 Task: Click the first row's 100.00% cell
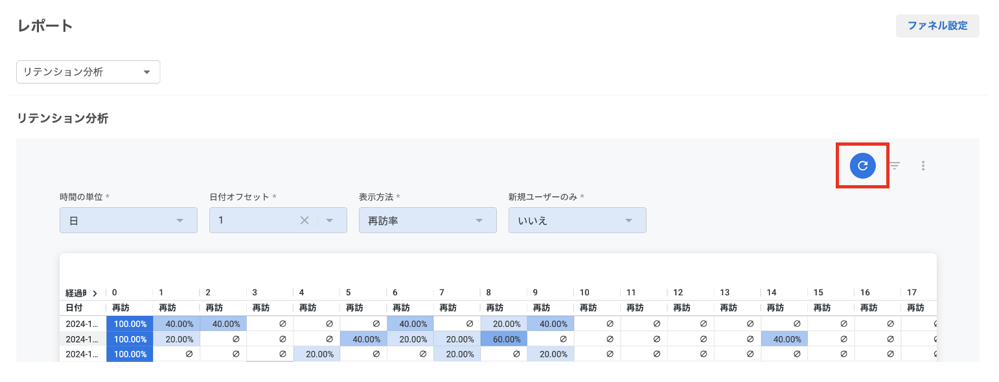tap(130, 324)
